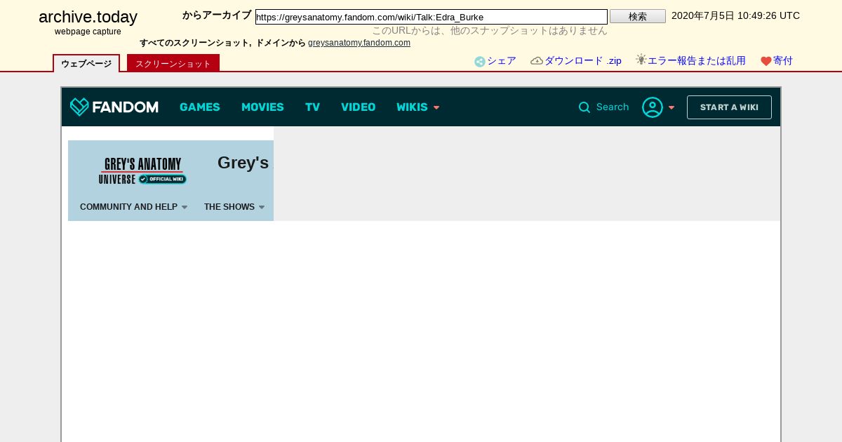Switch to the スクリーンショット tab
Screen dimensions: 842x442
[173, 63]
